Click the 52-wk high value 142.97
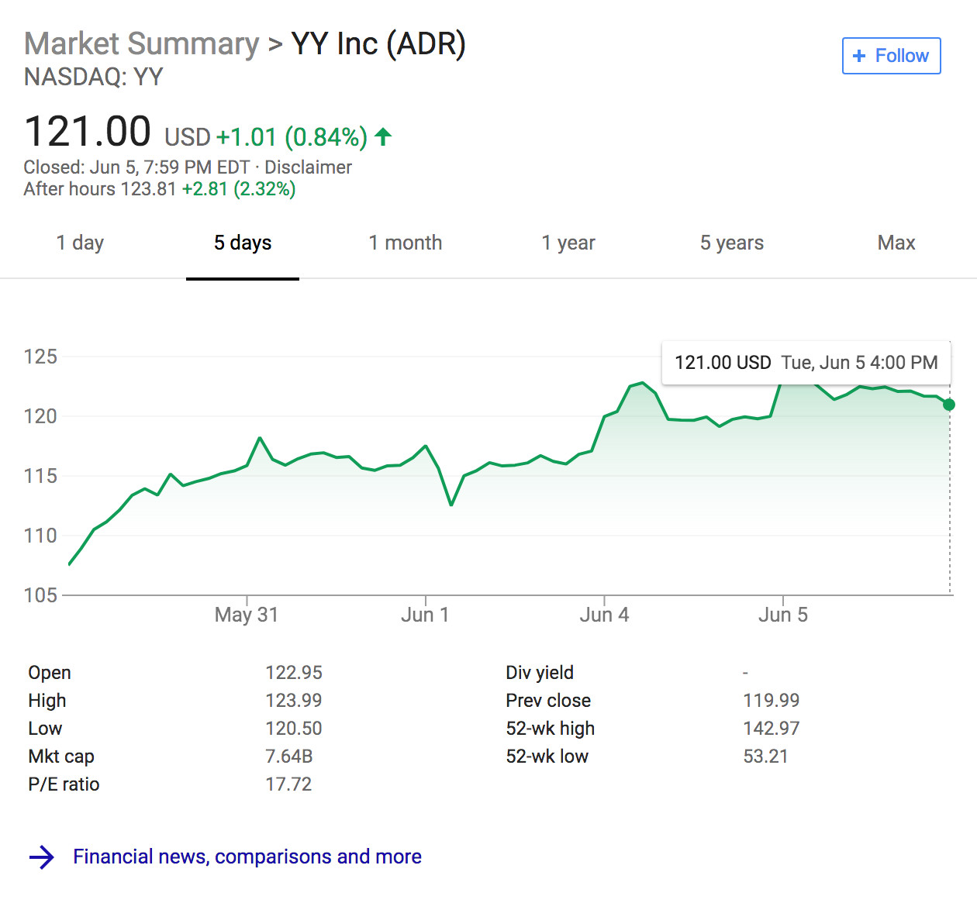Viewport: 977px width, 910px height. tap(772, 728)
